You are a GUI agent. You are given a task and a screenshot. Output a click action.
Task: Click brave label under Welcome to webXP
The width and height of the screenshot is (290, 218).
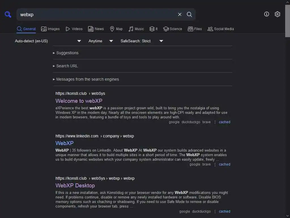[206, 122]
